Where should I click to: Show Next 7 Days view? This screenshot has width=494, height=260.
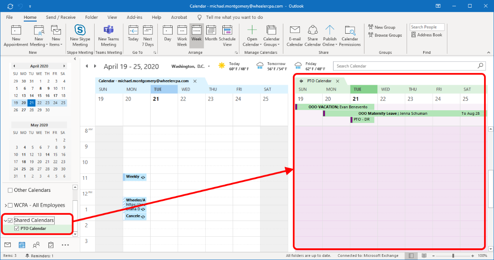pos(148,36)
